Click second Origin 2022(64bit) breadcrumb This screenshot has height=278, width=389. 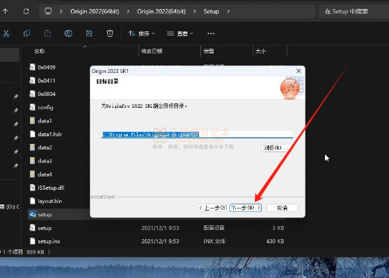tap(161, 11)
